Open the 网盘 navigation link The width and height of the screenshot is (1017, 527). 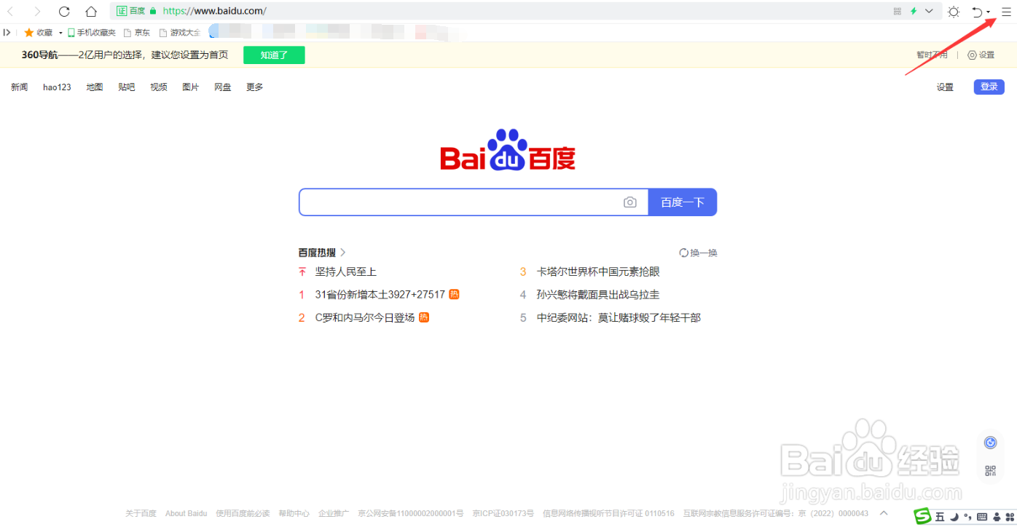pos(223,87)
